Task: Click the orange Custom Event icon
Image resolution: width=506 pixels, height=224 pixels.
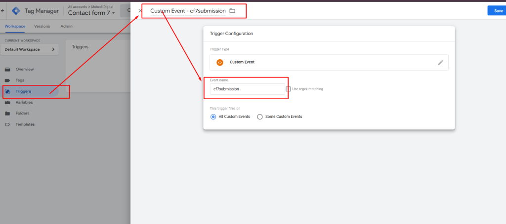Action: click(x=220, y=62)
